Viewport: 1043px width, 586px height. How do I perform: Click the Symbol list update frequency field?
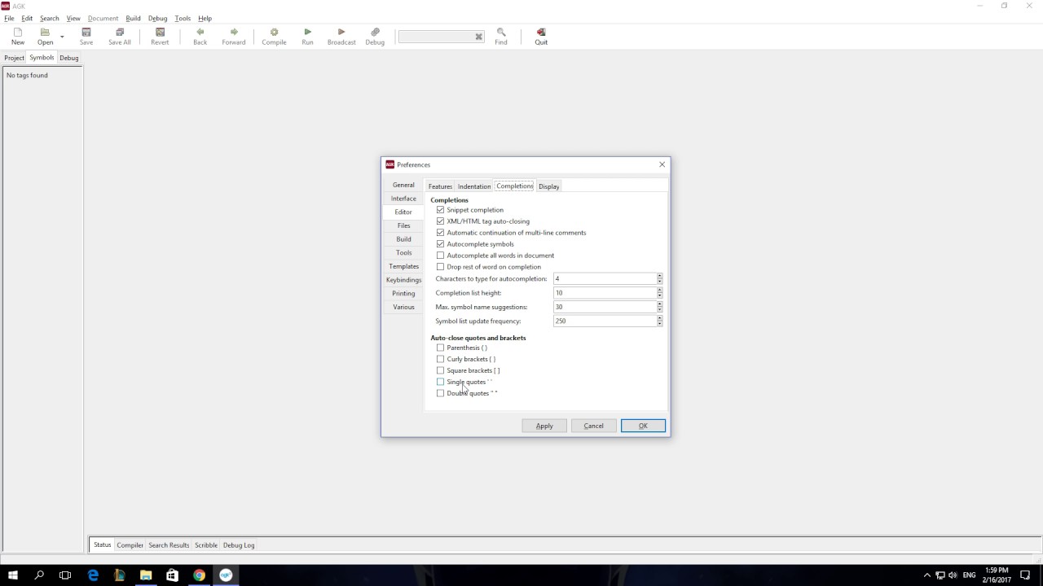(605, 321)
